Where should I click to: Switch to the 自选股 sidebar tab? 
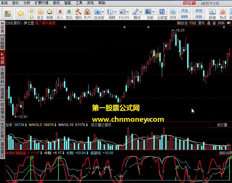pyautogui.click(x=2, y=93)
